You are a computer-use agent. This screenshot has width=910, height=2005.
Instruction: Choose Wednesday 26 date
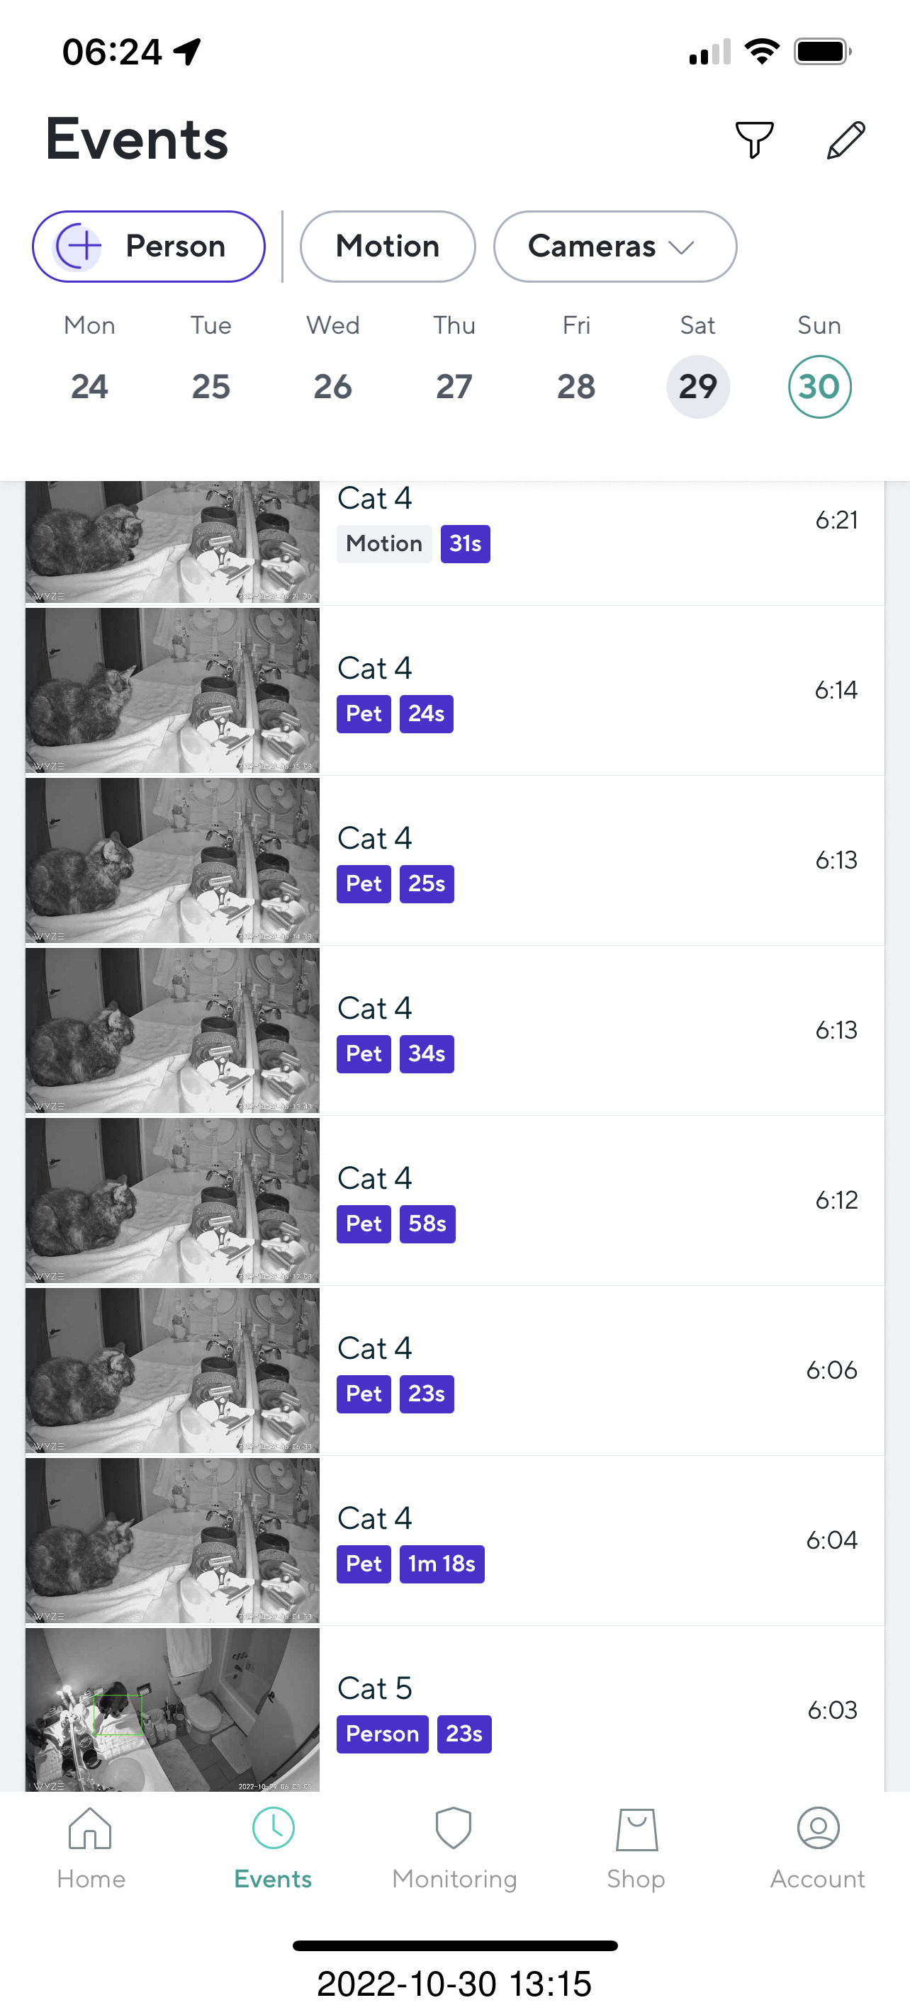pos(332,387)
